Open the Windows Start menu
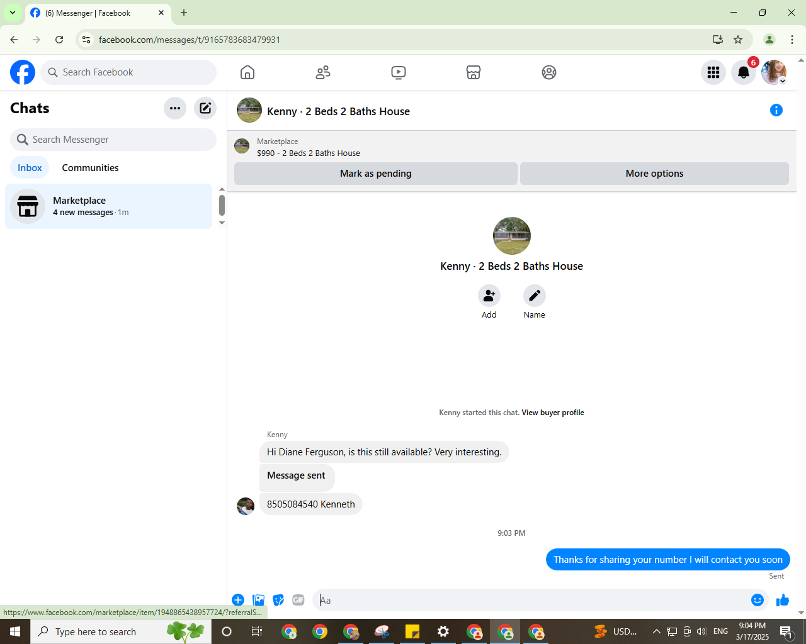 coord(15,631)
